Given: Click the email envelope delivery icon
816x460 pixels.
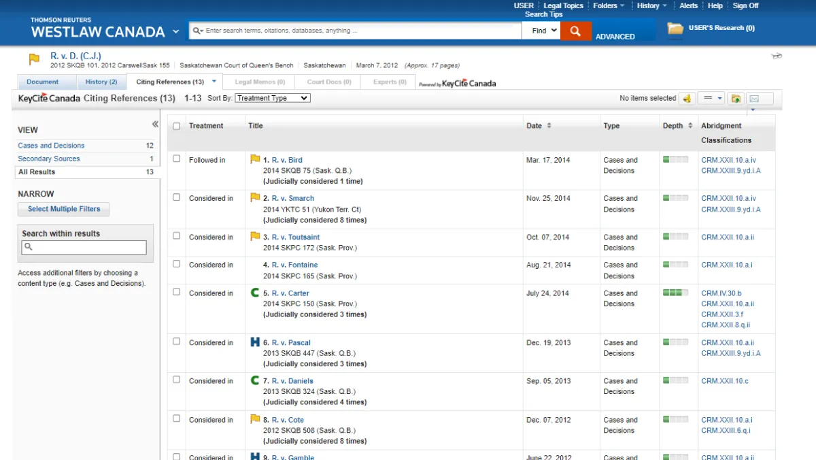Looking at the screenshot, I should 753,99.
